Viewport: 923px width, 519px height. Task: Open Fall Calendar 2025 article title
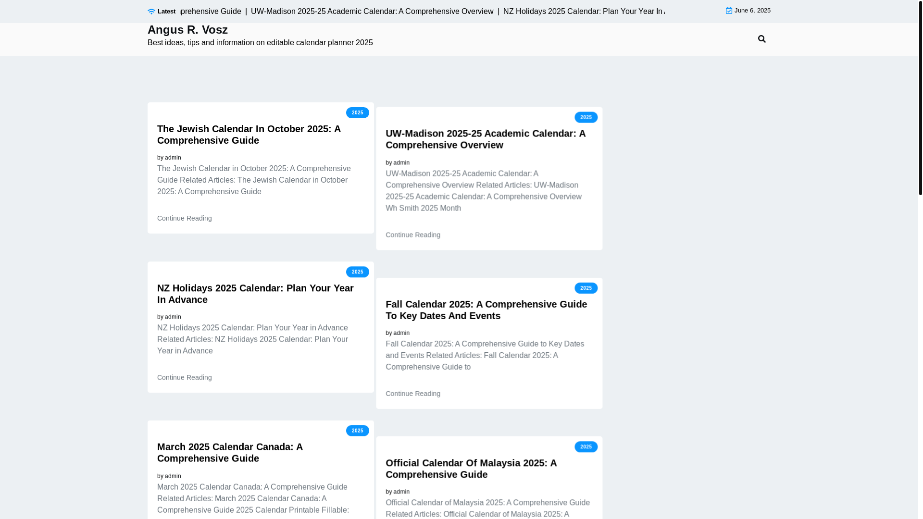point(486,310)
